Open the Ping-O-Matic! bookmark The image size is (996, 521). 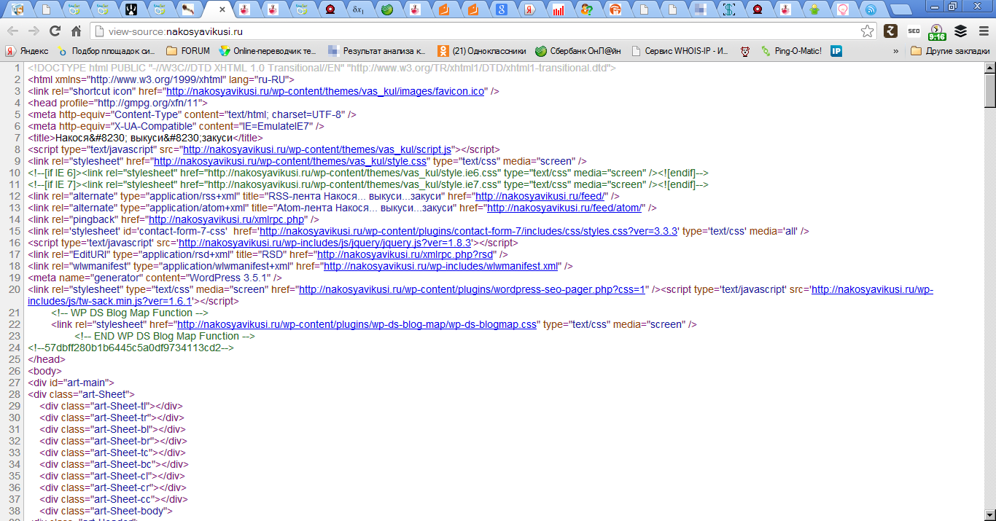(x=792, y=51)
